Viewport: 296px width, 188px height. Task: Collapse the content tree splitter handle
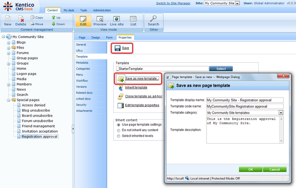click(x=73, y=129)
